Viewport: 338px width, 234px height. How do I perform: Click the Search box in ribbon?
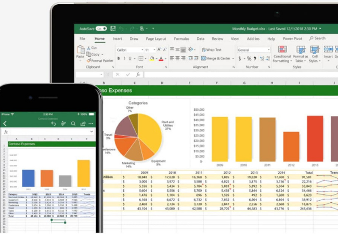pyautogui.click(x=318, y=38)
